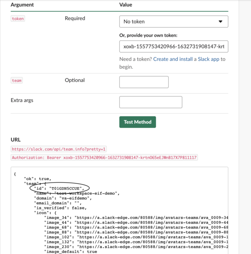Select the Authorization Bearer header text
This screenshot has width=251, height=254.
point(104,158)
